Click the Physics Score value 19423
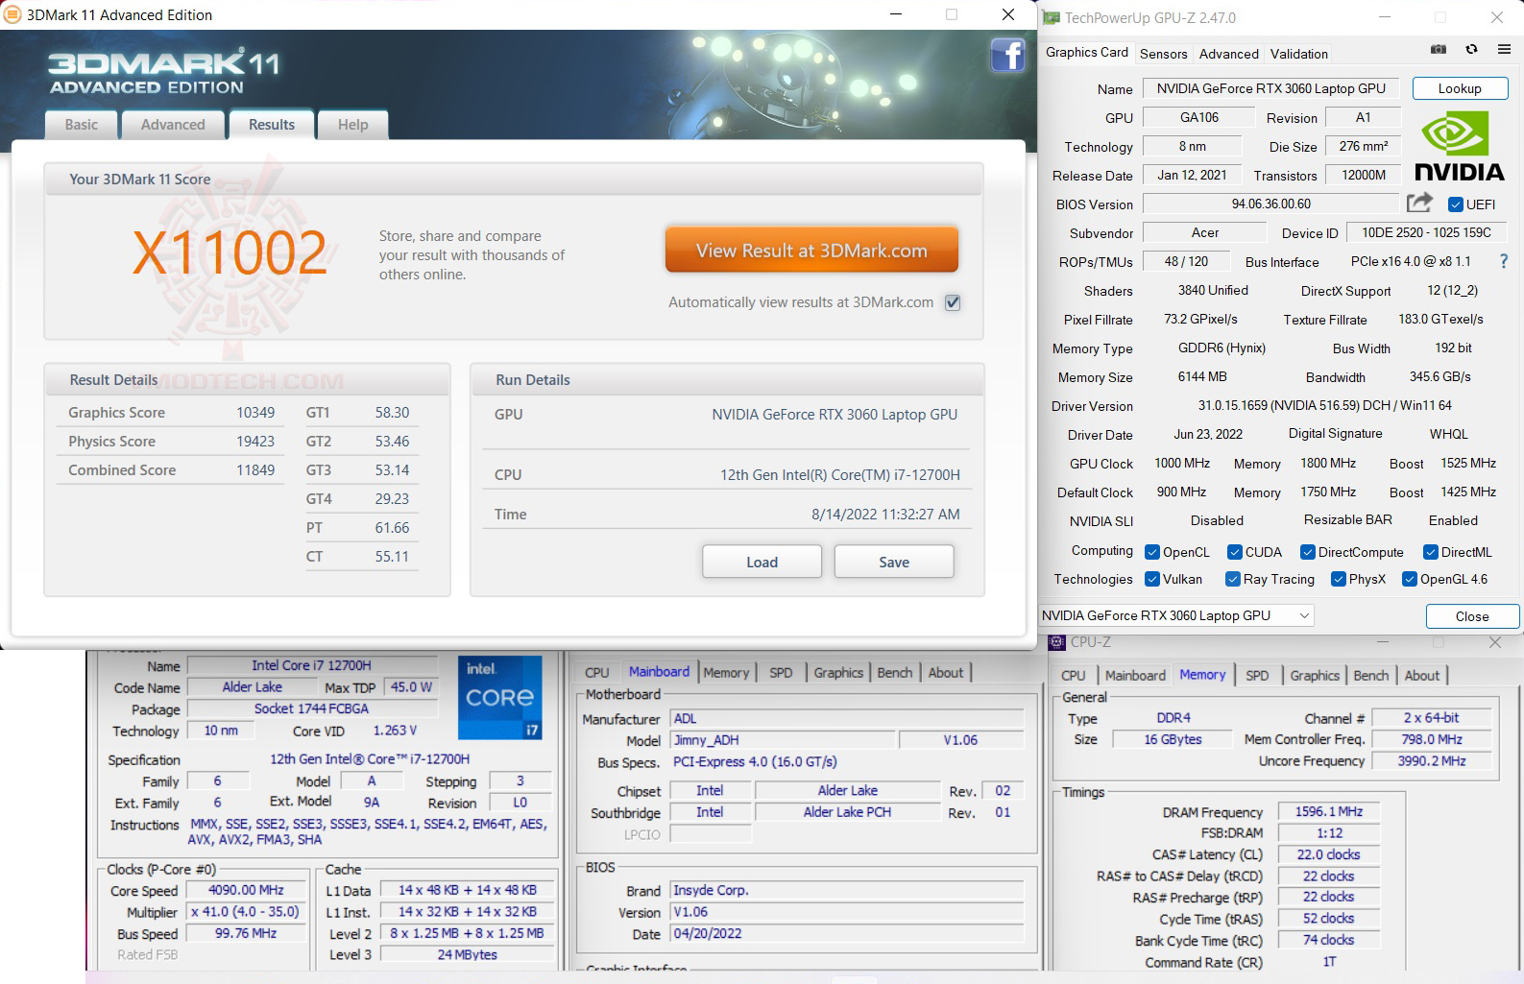 click(x=255, y=442)
